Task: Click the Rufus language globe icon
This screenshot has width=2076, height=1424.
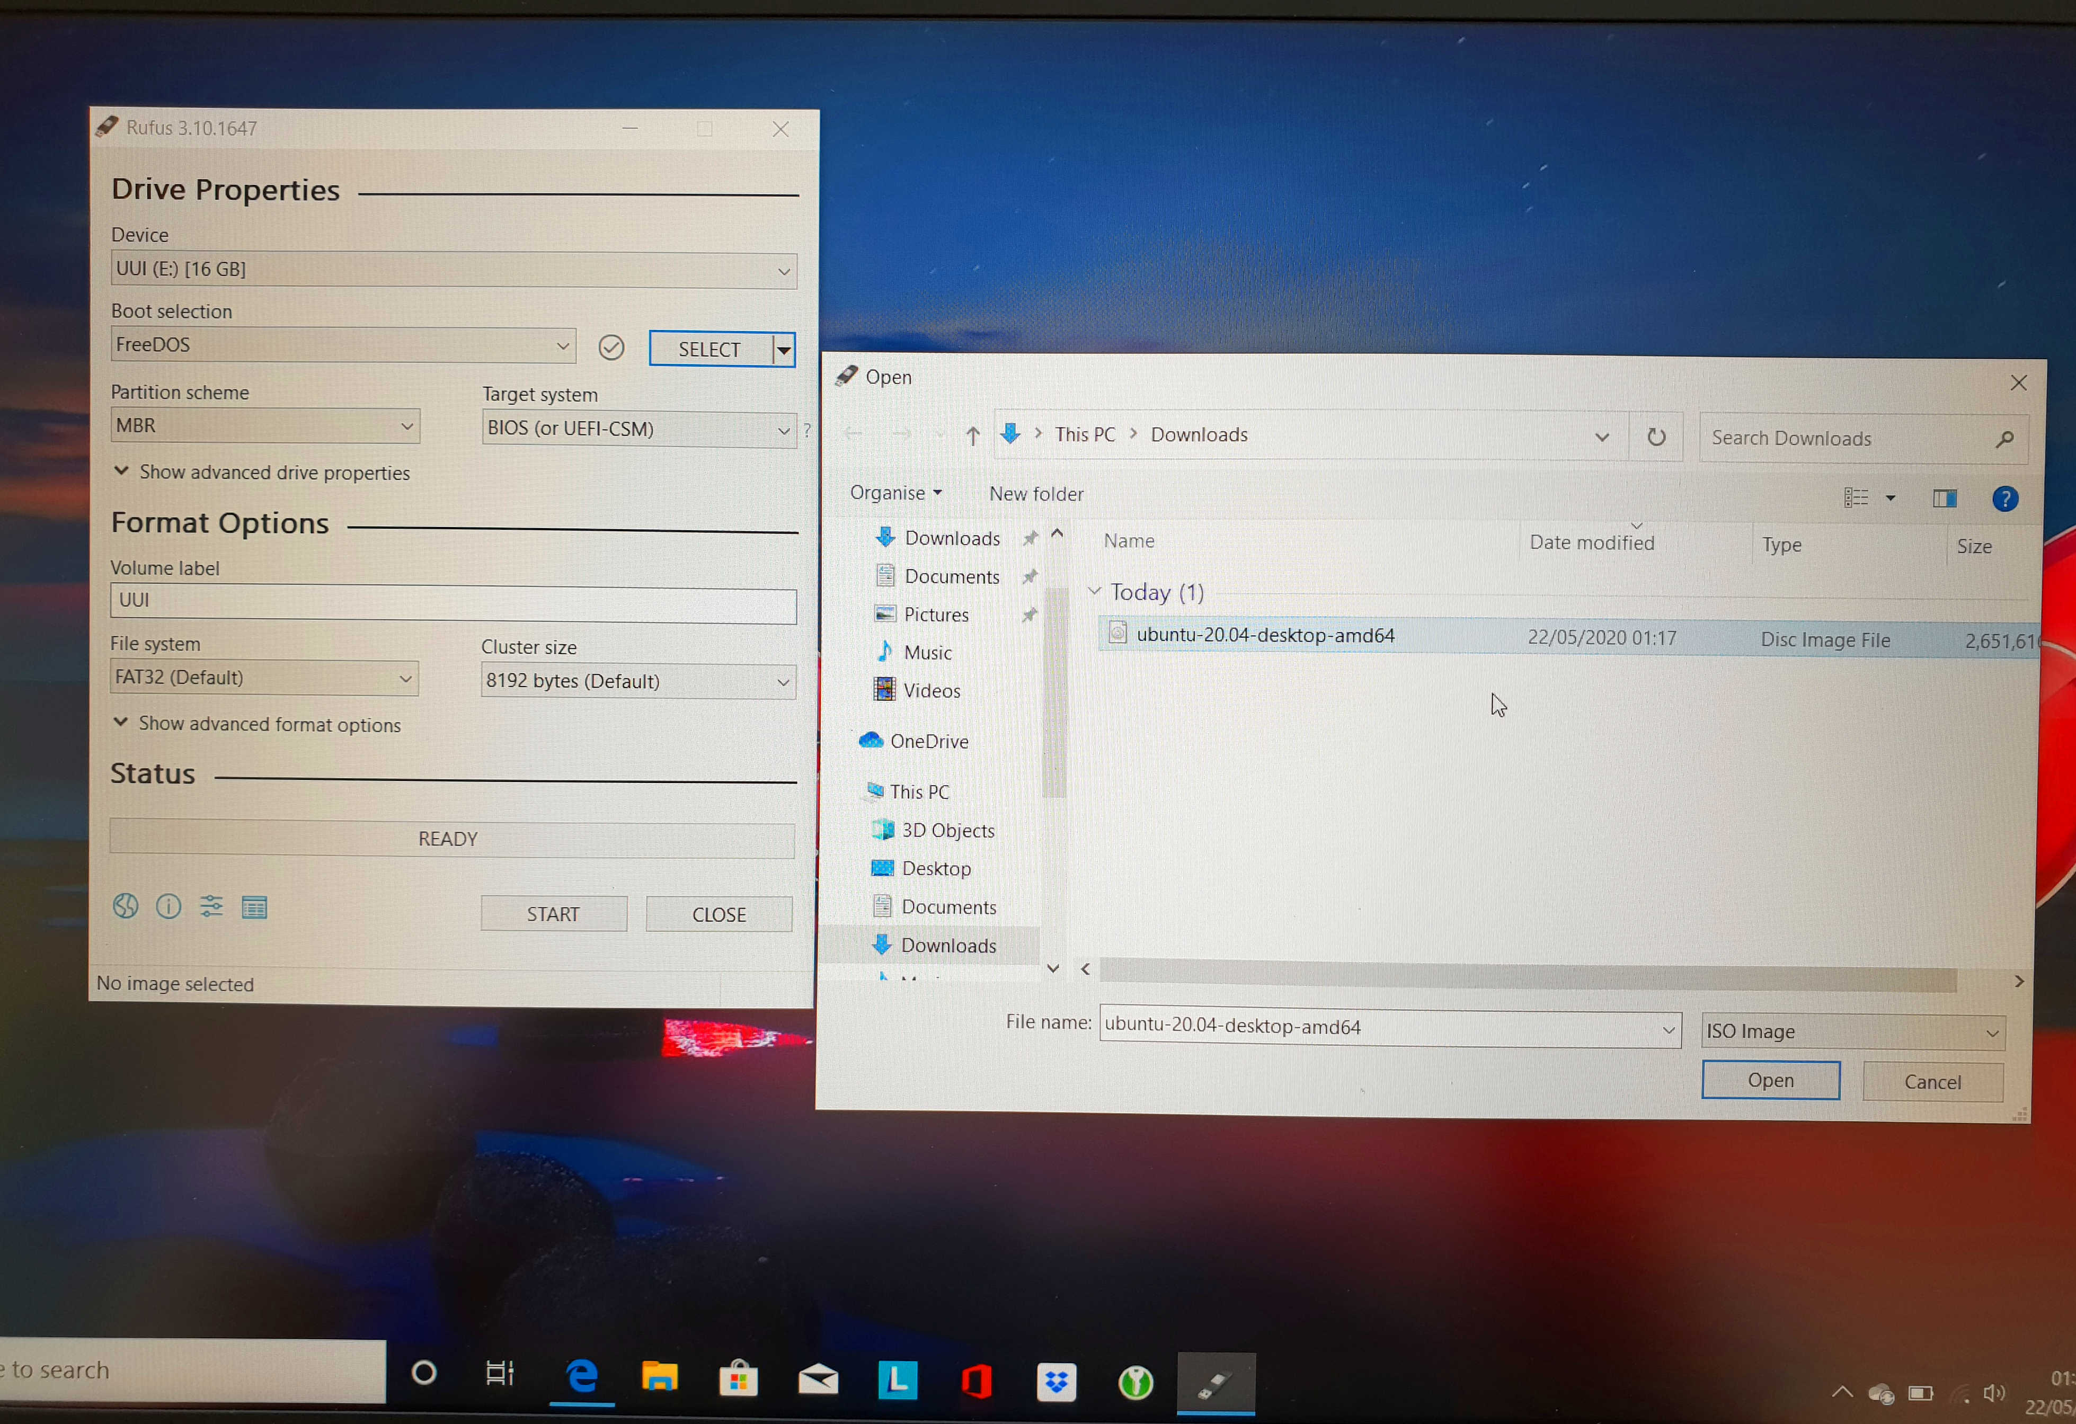Action: coord(125,906)
